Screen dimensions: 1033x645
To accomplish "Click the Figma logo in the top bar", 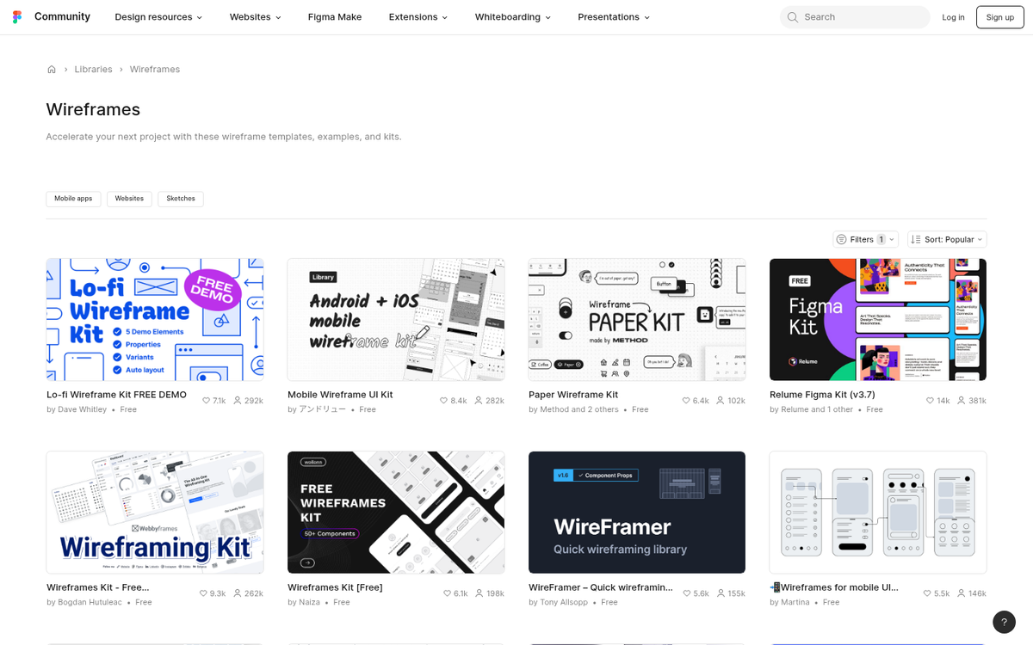I will click(x=17, y=16).
